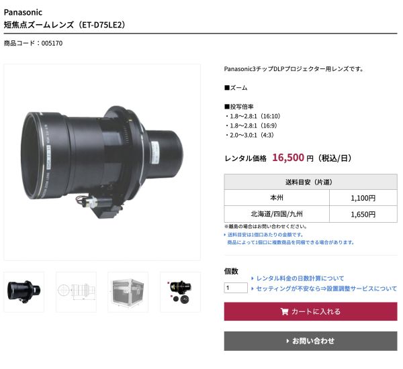Click the main lens product image

coord(102,162)
